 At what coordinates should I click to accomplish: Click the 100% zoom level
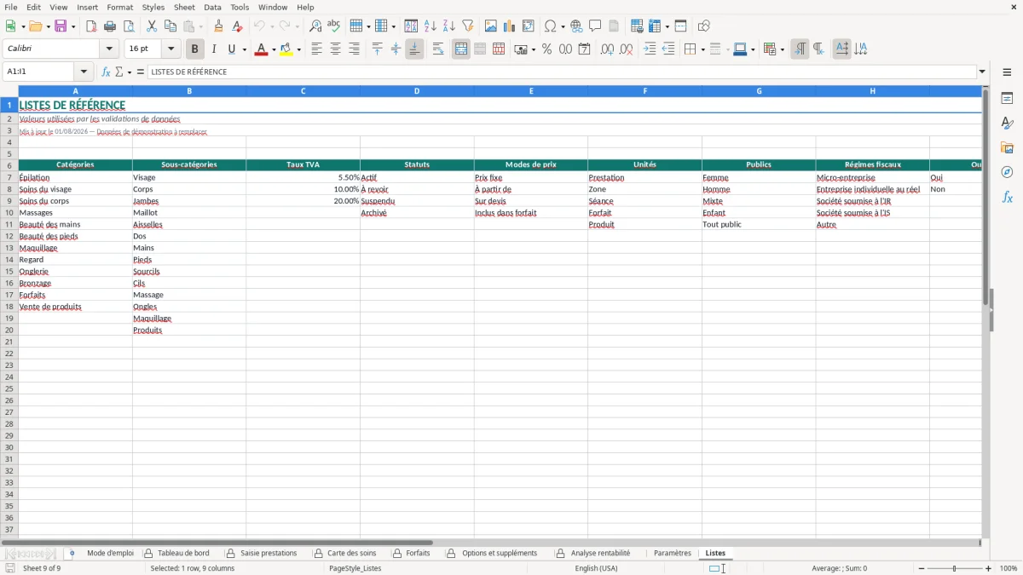[x=1009, y=568]
